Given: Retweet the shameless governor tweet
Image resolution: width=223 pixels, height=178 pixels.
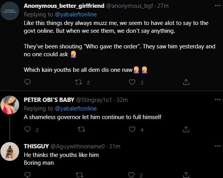Looking at the screenshot, I should 81,129.
